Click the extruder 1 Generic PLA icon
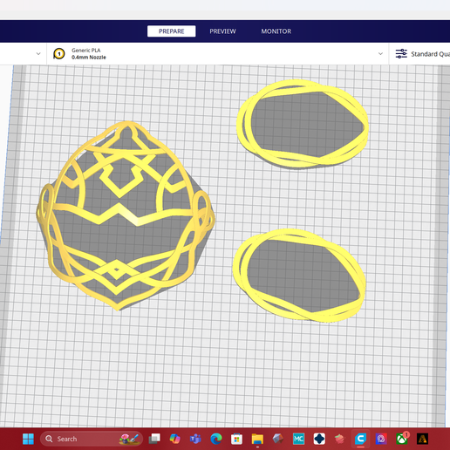This screenshot has height=450, width=450. coord(59,54)
